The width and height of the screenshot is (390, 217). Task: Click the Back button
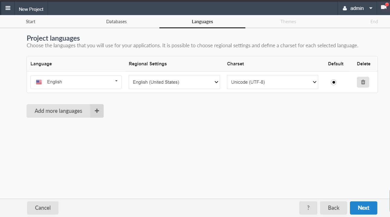(334, 208)
